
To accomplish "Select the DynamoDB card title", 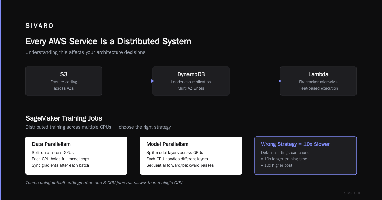I will (x=191, y=74).
